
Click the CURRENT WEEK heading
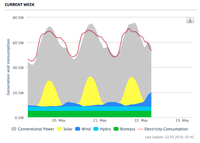point(20,5)
